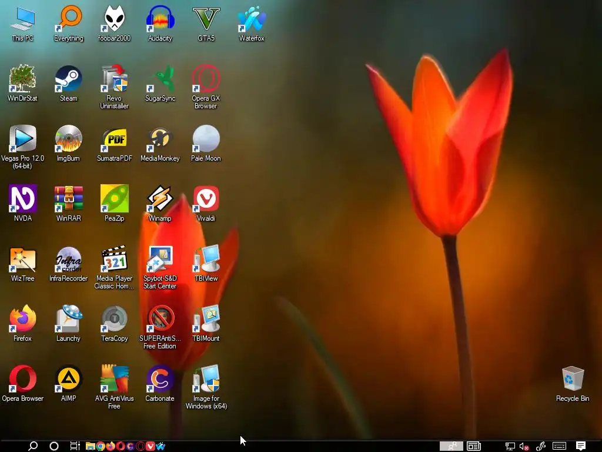Open Cortana circle on taskbar
Image resolution: width=602 pixels, height=452 pixels.
click(x=54, y=446)
